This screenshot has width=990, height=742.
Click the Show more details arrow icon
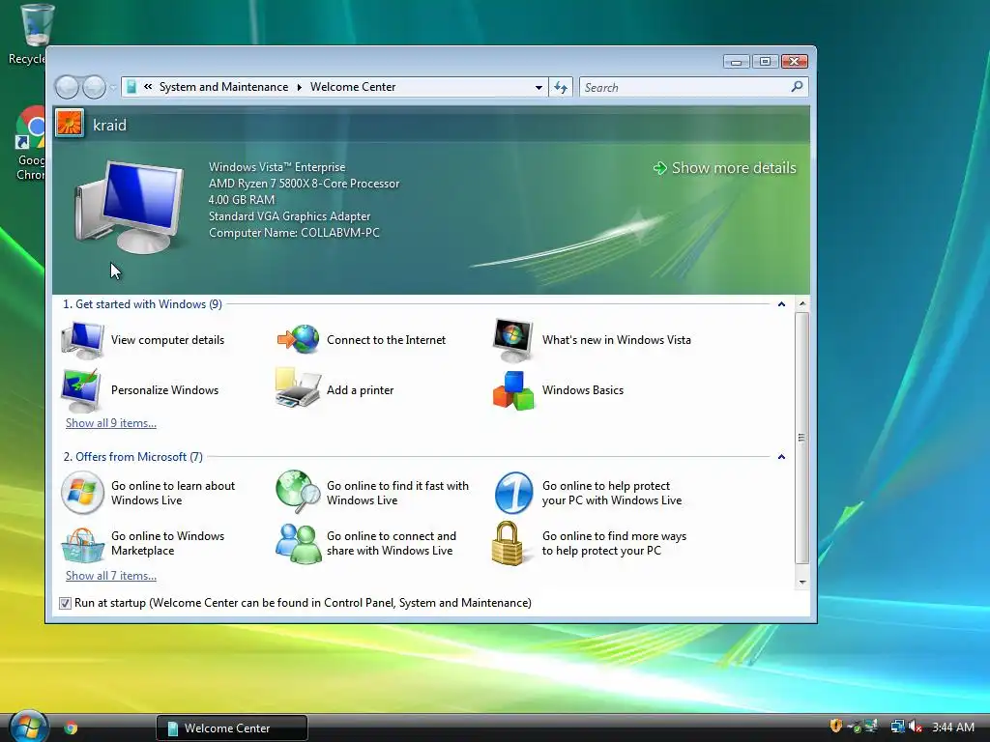coord(659,168)
